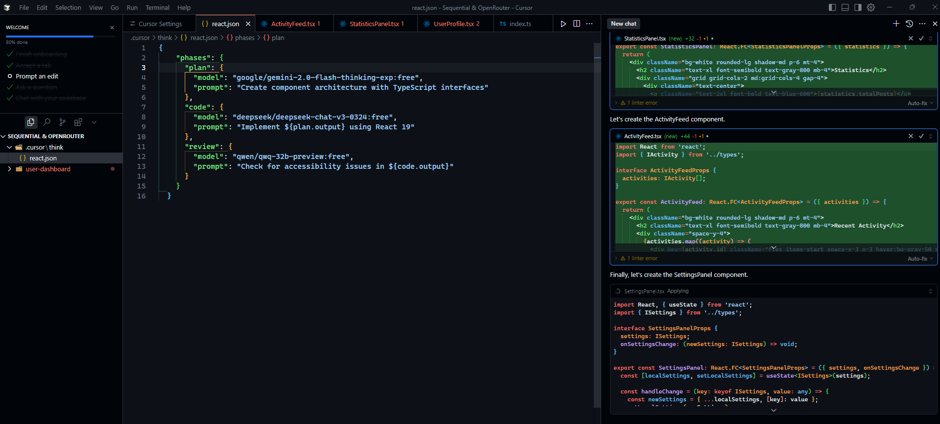
Task: Show more code in SettingsPanel block
Action: tap(774, 410)
